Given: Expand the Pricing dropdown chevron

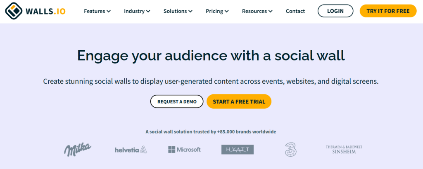Looking at the screenshot, I should point(227,12).
